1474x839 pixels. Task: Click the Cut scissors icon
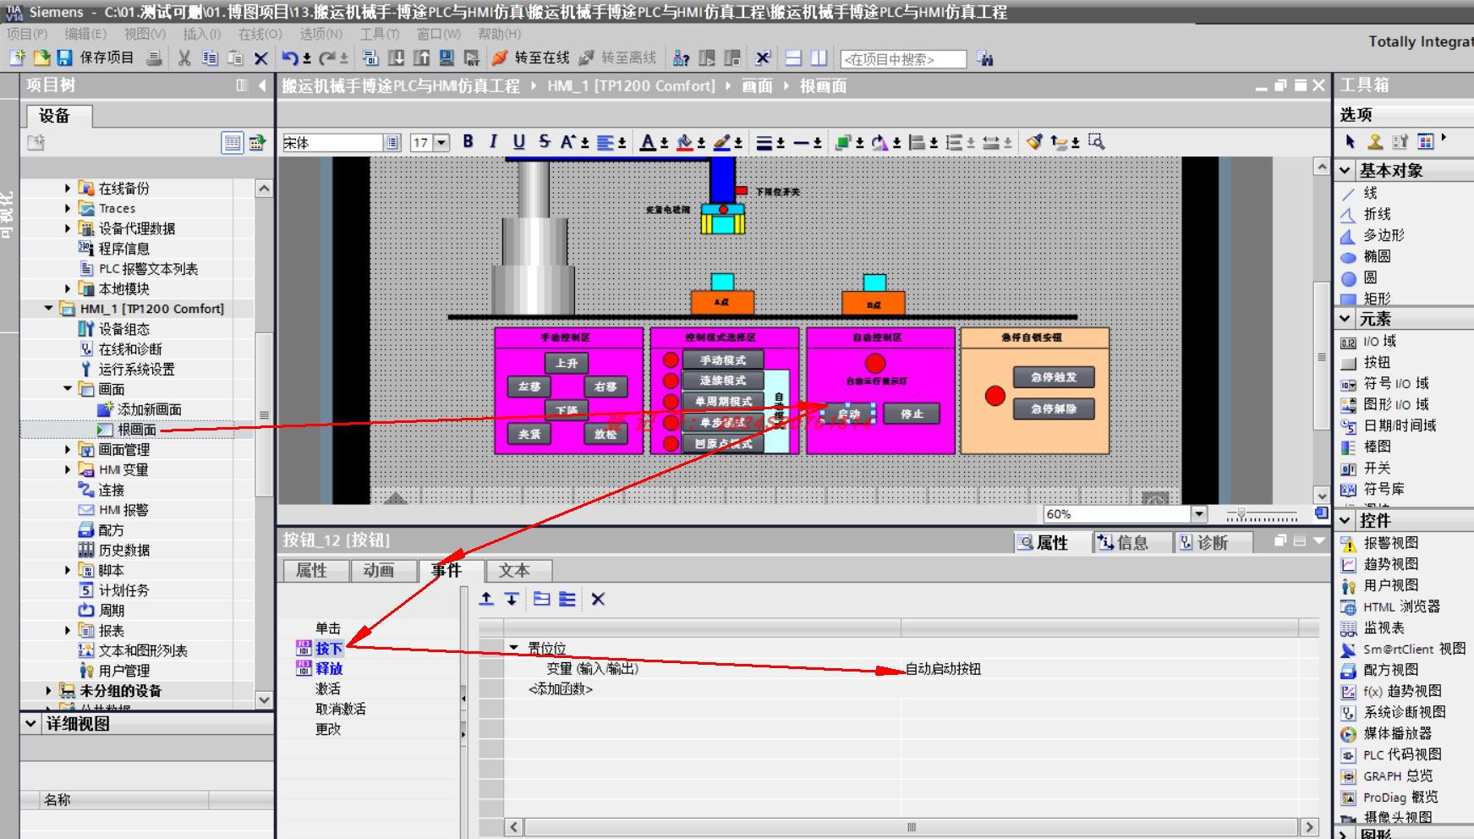184,58
